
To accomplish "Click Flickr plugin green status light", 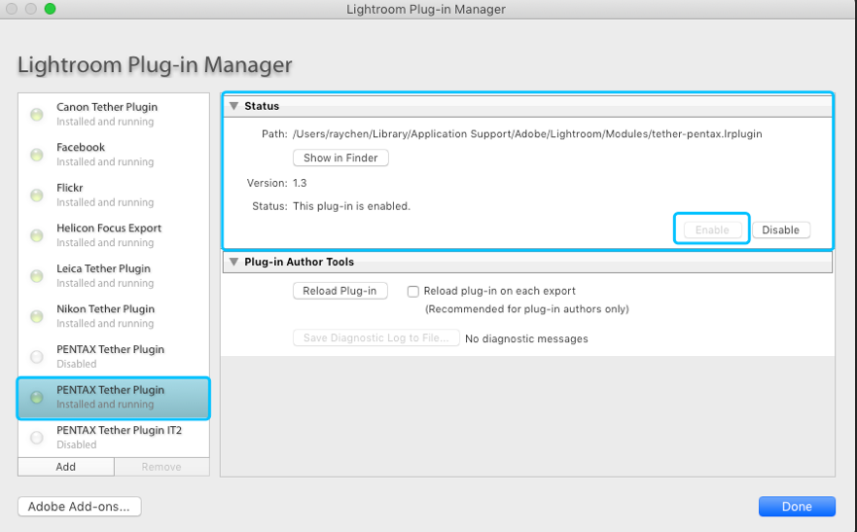I will [x=37, y=195].
